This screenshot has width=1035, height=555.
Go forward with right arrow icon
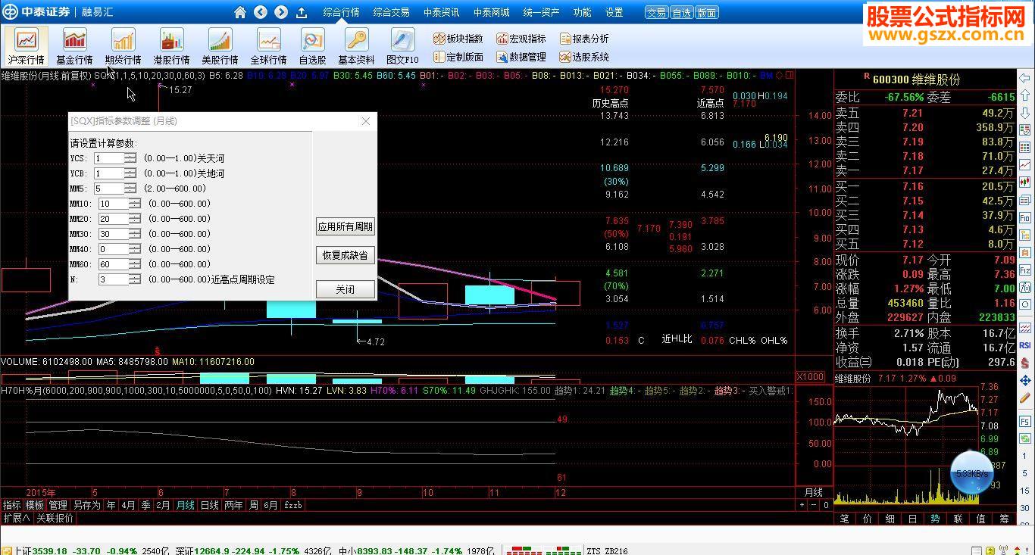[281, 12]
